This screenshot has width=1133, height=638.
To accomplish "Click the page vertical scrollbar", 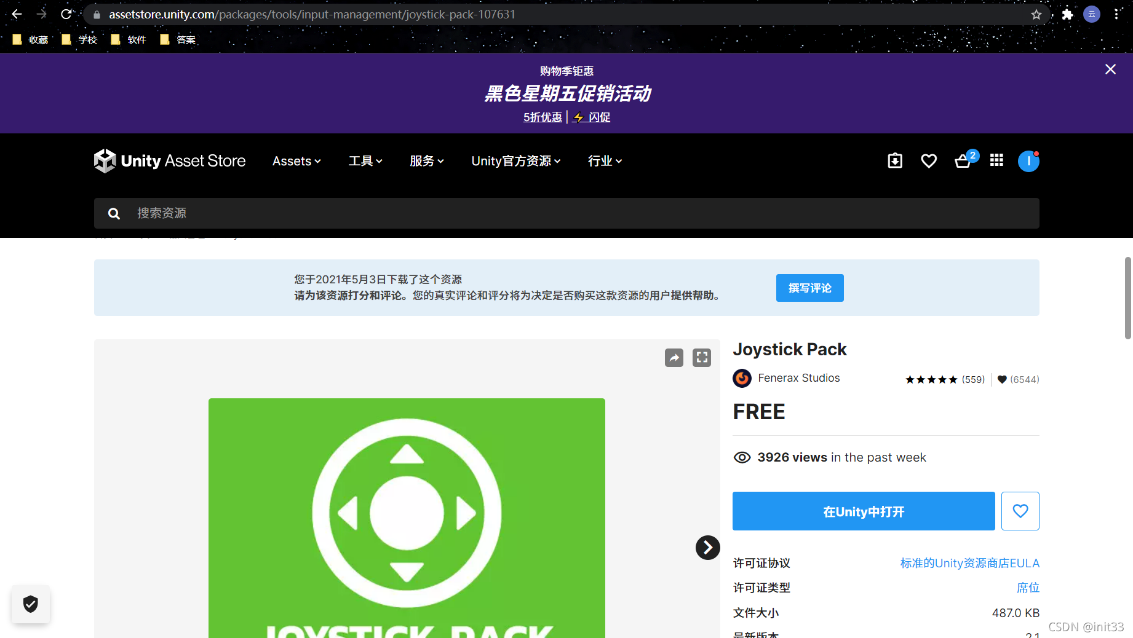I will [x=1127, y=298].
